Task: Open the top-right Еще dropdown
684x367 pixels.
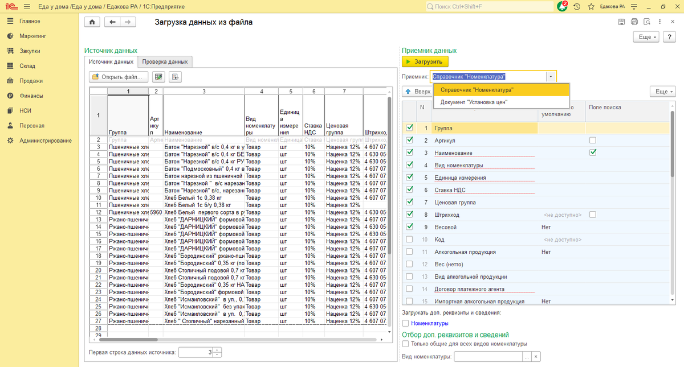Action: 645,36
